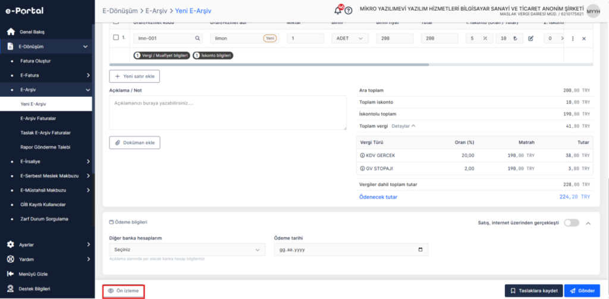Image resolution: width=609 pixels, height=299 pixels.
Task: Open Fatura Oluştur in sidebar
Action: click(x=35, y=61)
